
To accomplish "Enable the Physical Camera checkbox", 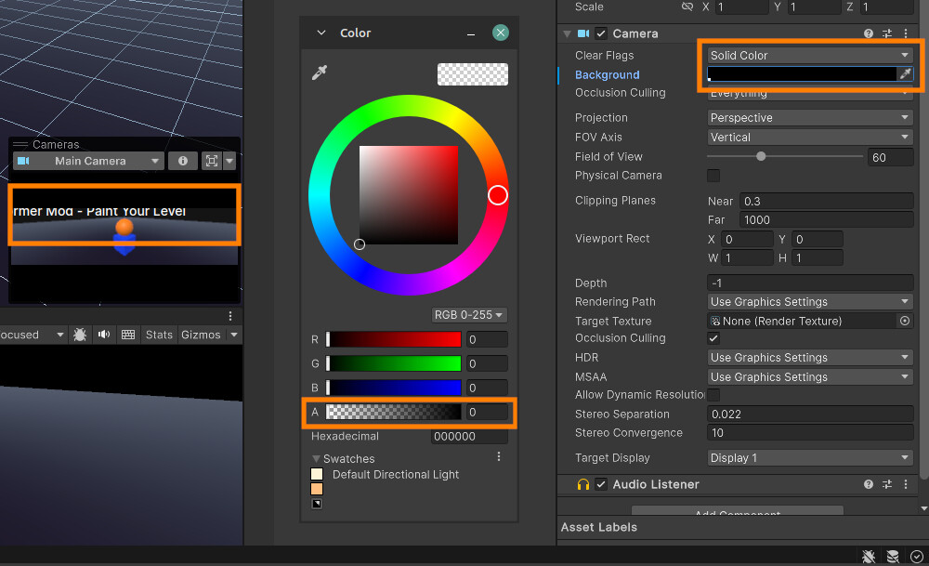I will (713, 176).
